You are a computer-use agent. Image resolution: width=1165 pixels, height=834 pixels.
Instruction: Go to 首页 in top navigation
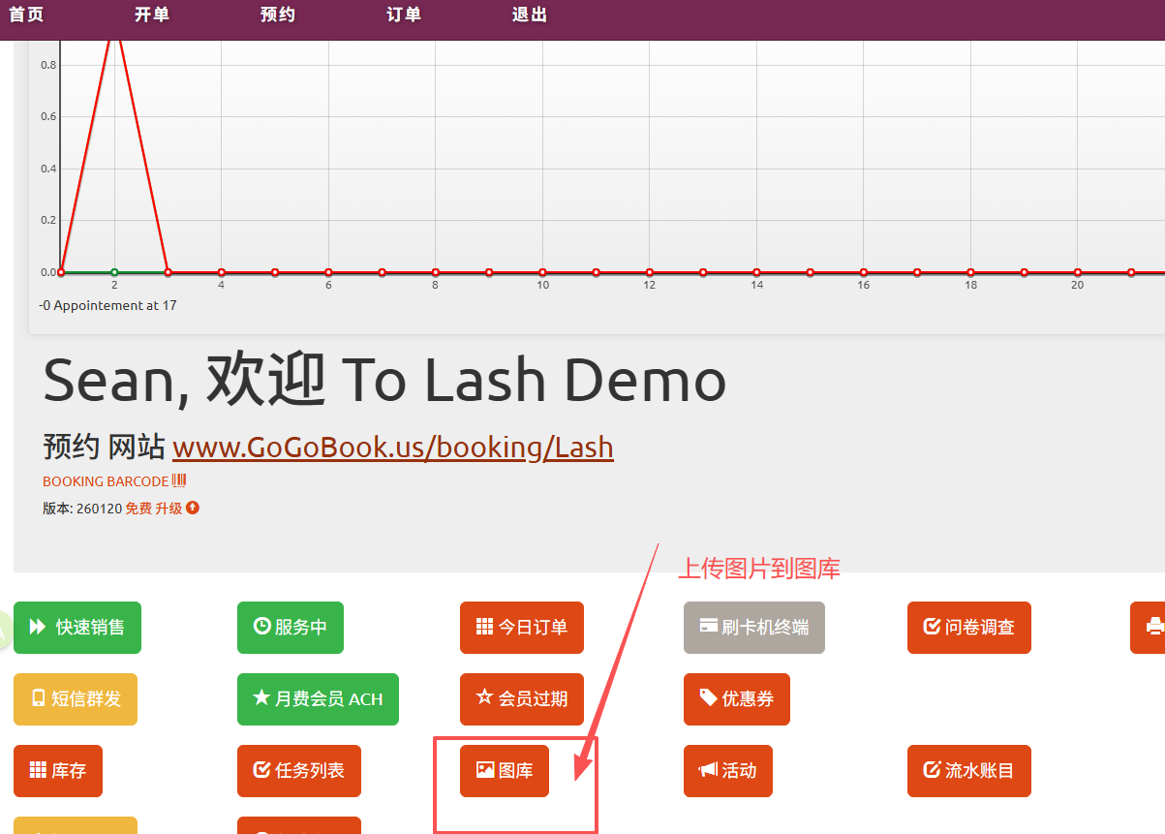(x=26, y=15)
